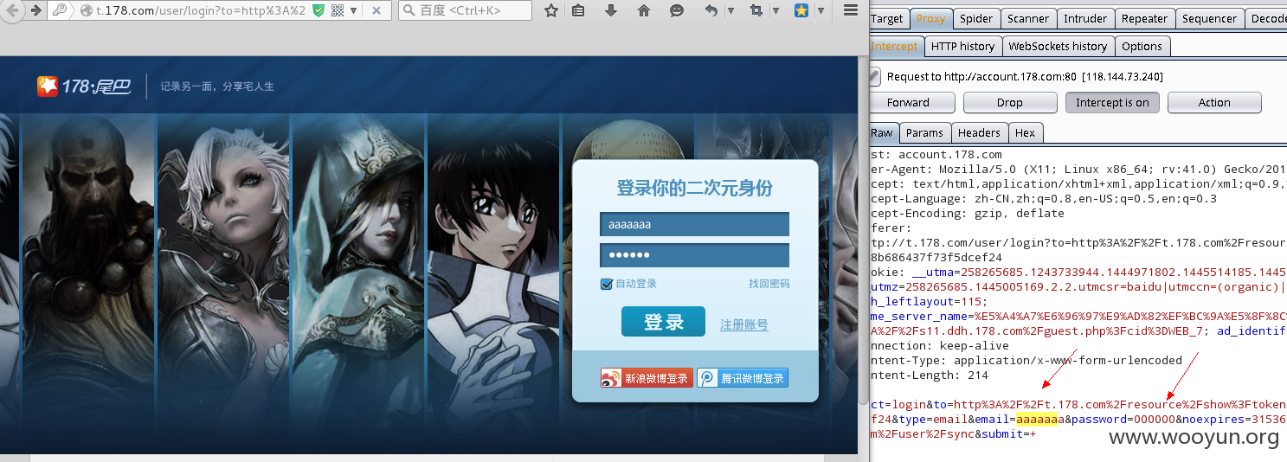Image resolution: width=1287 pixels, height=462 pixels.
Task: Open the Proxy Options sub-tab
Action: tap(1142, 46)
